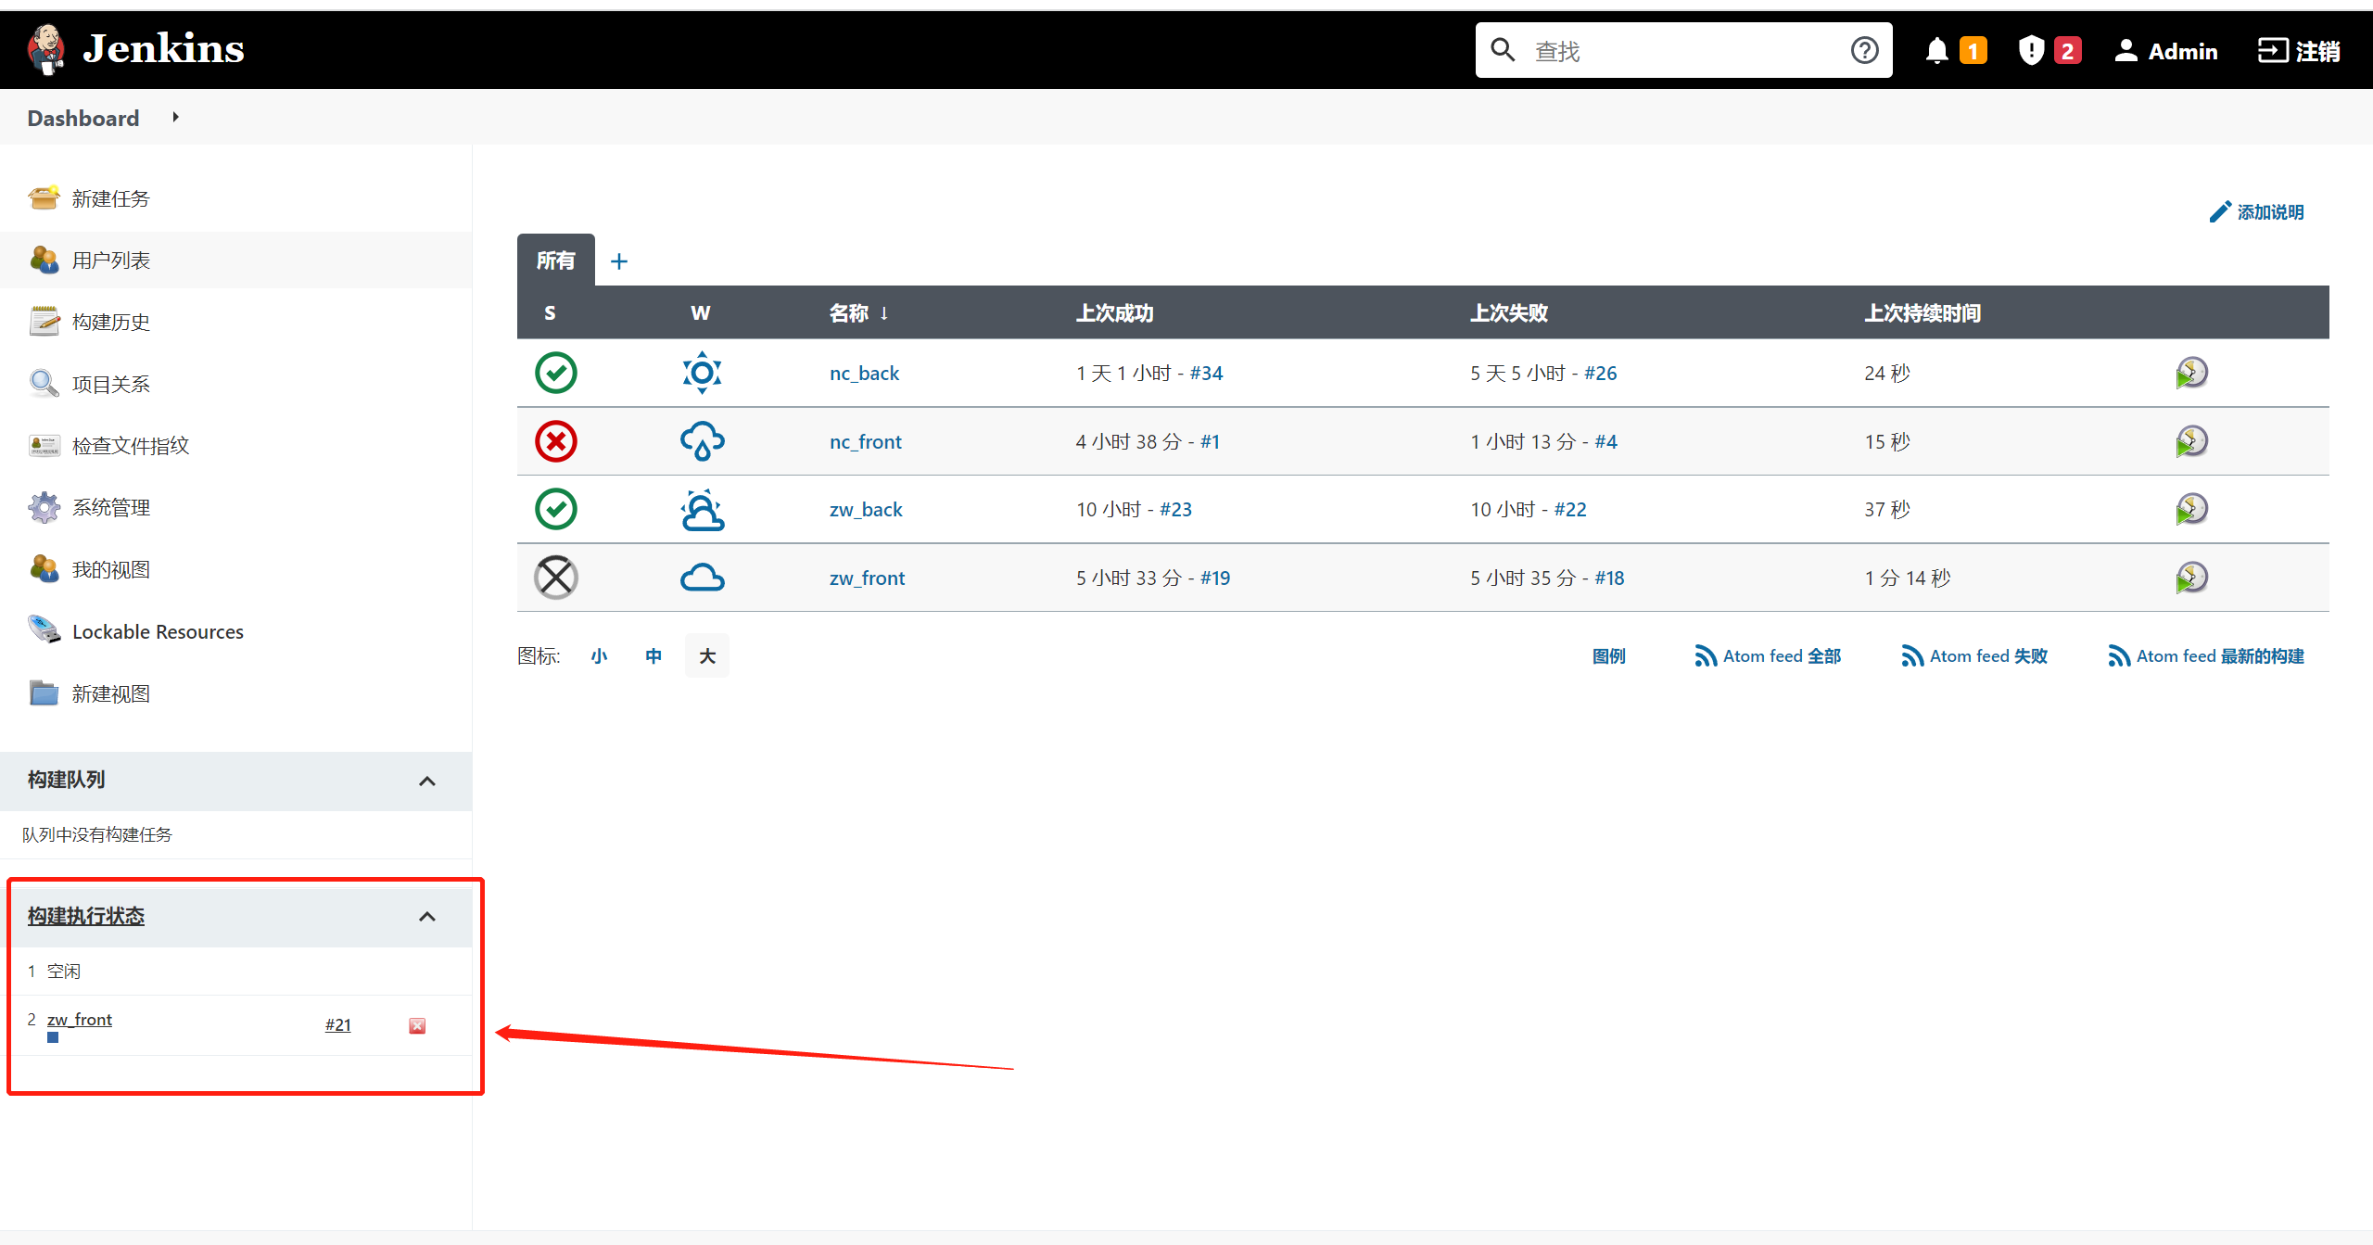Open the 新建任务 (new job) icon
The height and width of the screenshot is (1245, 2373).
44,197
